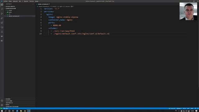
Task: Select docker-compose.yml in file tree
Action: coord(20,16)
